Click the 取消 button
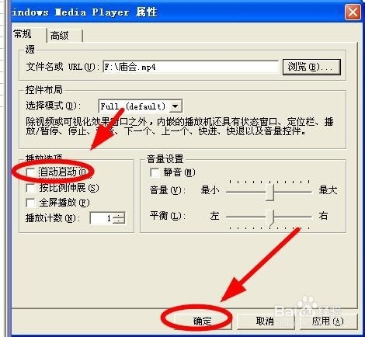Screen dimensions: 365x337 point(265,321)
